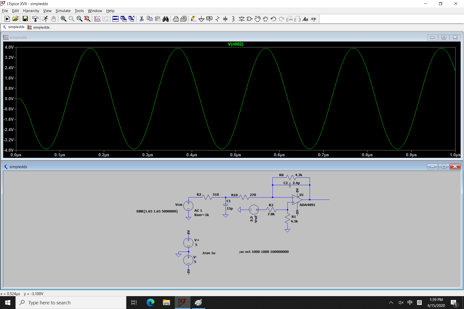This screenshot has height=309, width=464.
Task: Click the Zoom In magnifier icon
Action: tap(63, 19)
